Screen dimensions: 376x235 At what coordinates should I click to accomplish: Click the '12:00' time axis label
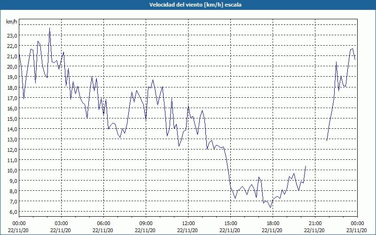coord(188,224)
